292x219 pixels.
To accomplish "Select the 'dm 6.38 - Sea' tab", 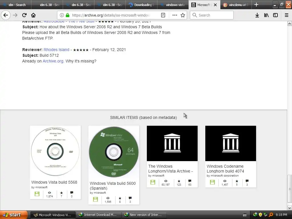I will (79, 5).
